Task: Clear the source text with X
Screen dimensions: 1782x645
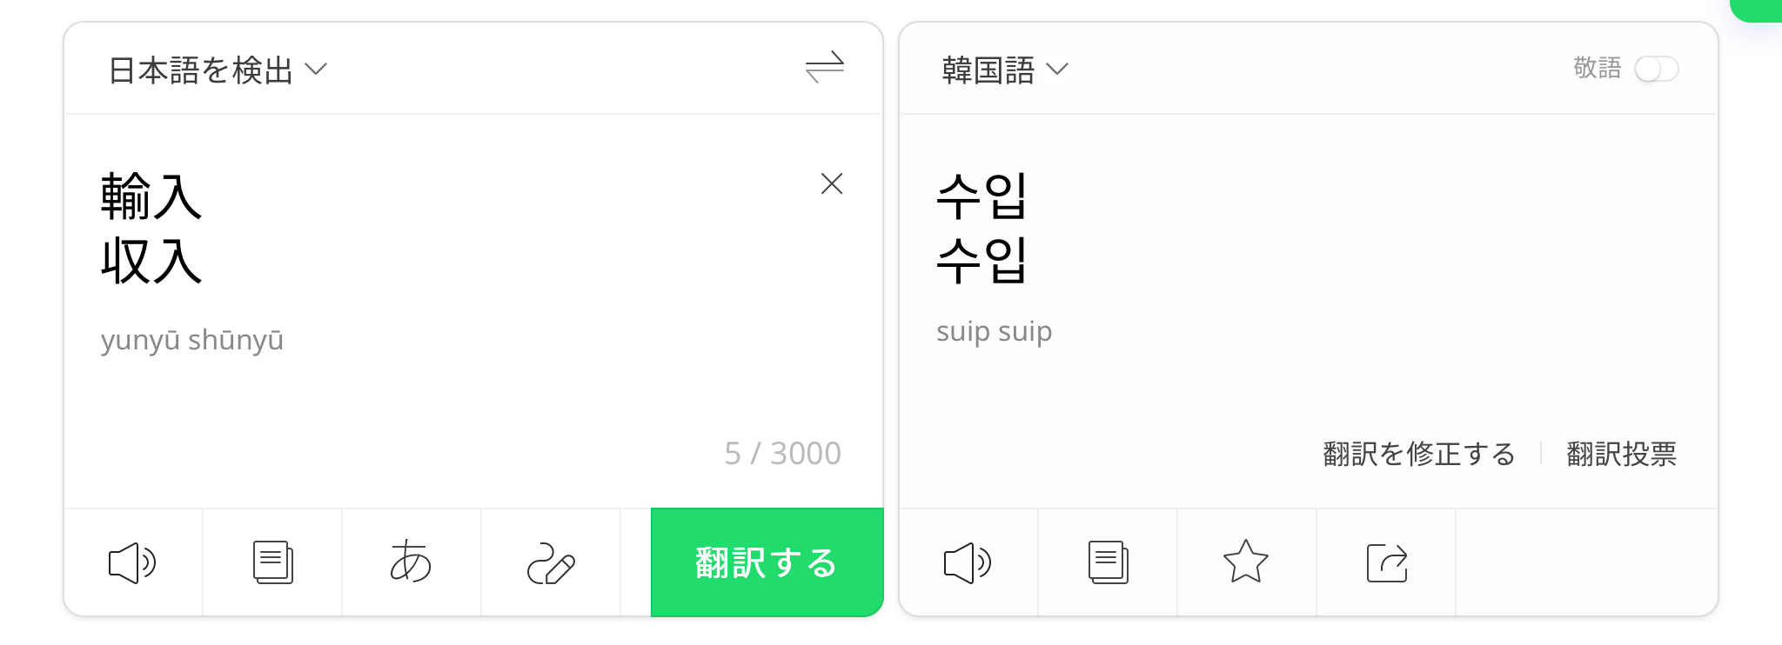Action: [x=832, y=183]
